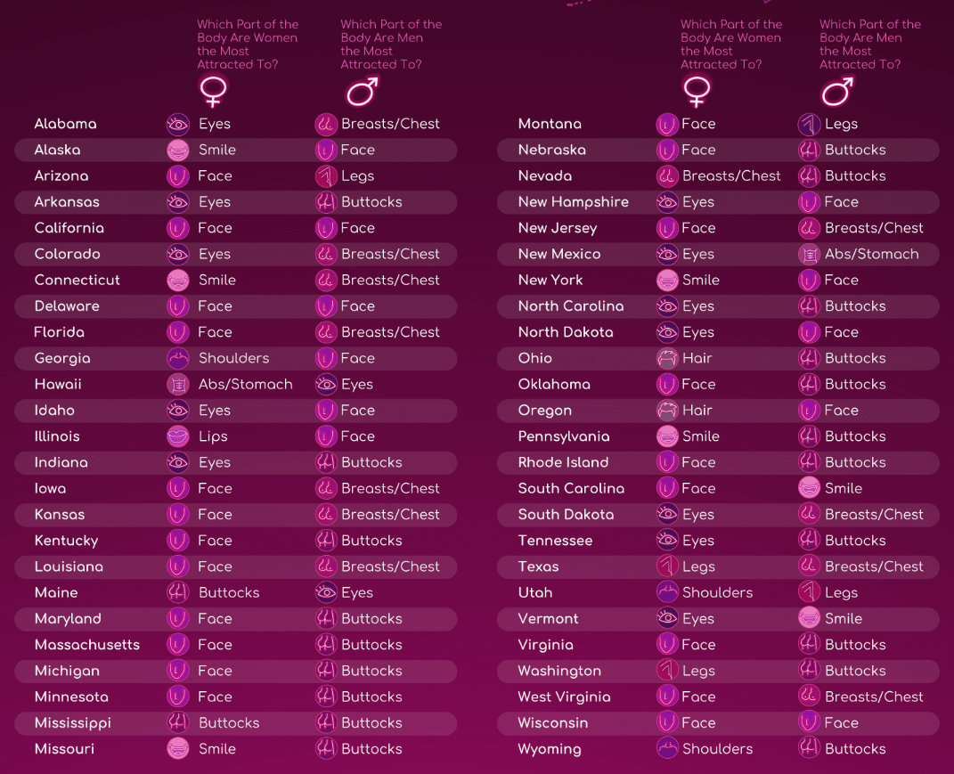Click the shoulders icon in the Wyoming row
This screenshot has width=954, height=774.
point(667,749)
